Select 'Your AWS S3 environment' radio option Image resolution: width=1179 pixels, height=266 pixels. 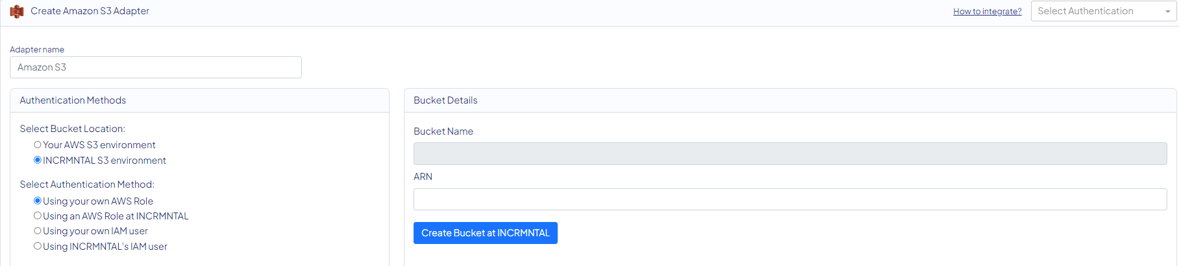pyautogui.click(x=38, y=145)
